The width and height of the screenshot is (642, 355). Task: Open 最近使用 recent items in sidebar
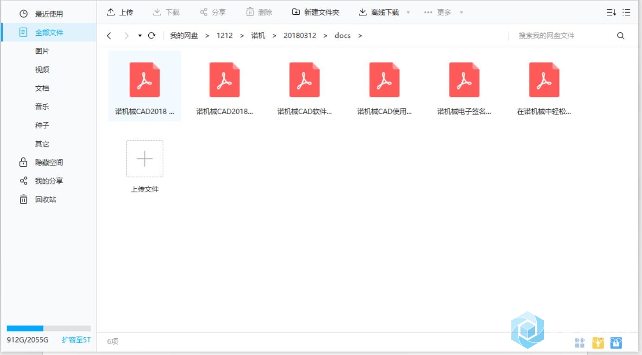pyautogui.click(x=49, y=14)
